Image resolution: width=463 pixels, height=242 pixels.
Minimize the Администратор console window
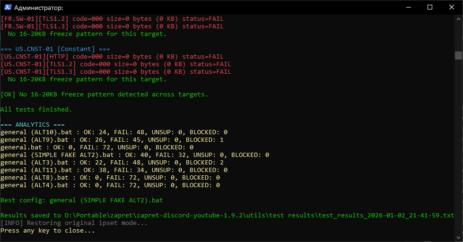click(408, 7)
